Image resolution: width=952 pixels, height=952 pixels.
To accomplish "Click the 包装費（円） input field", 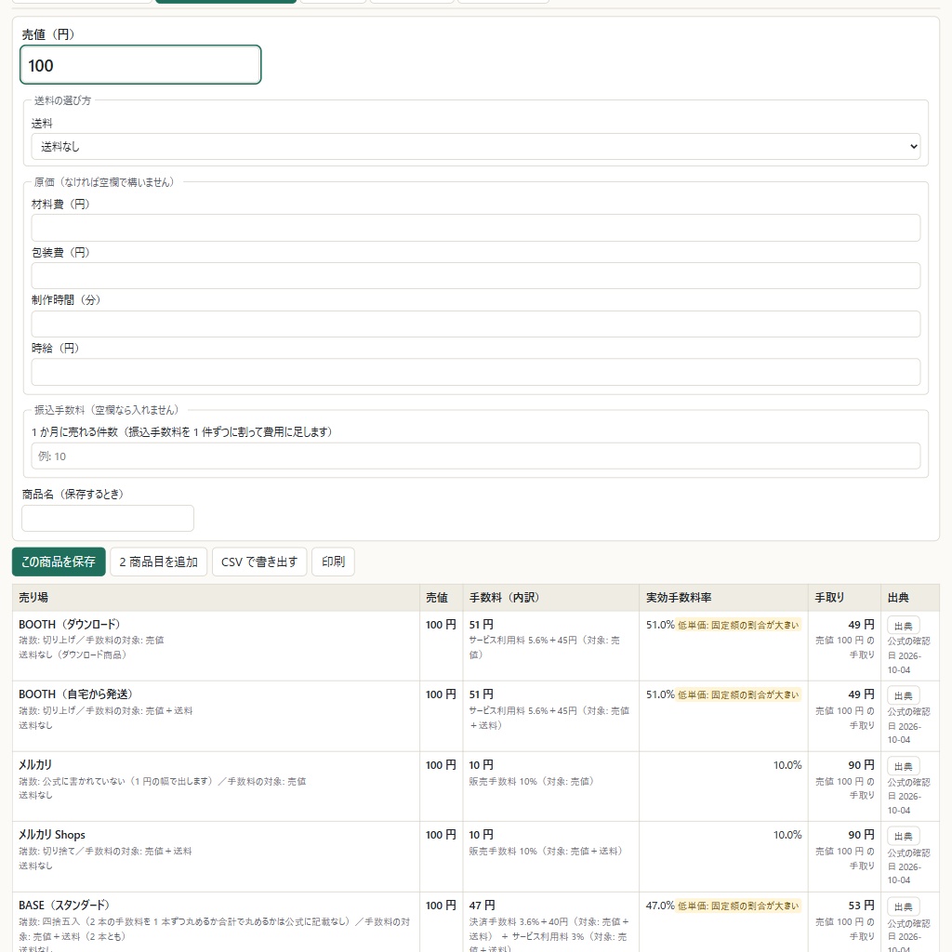I will pos(475,275).
